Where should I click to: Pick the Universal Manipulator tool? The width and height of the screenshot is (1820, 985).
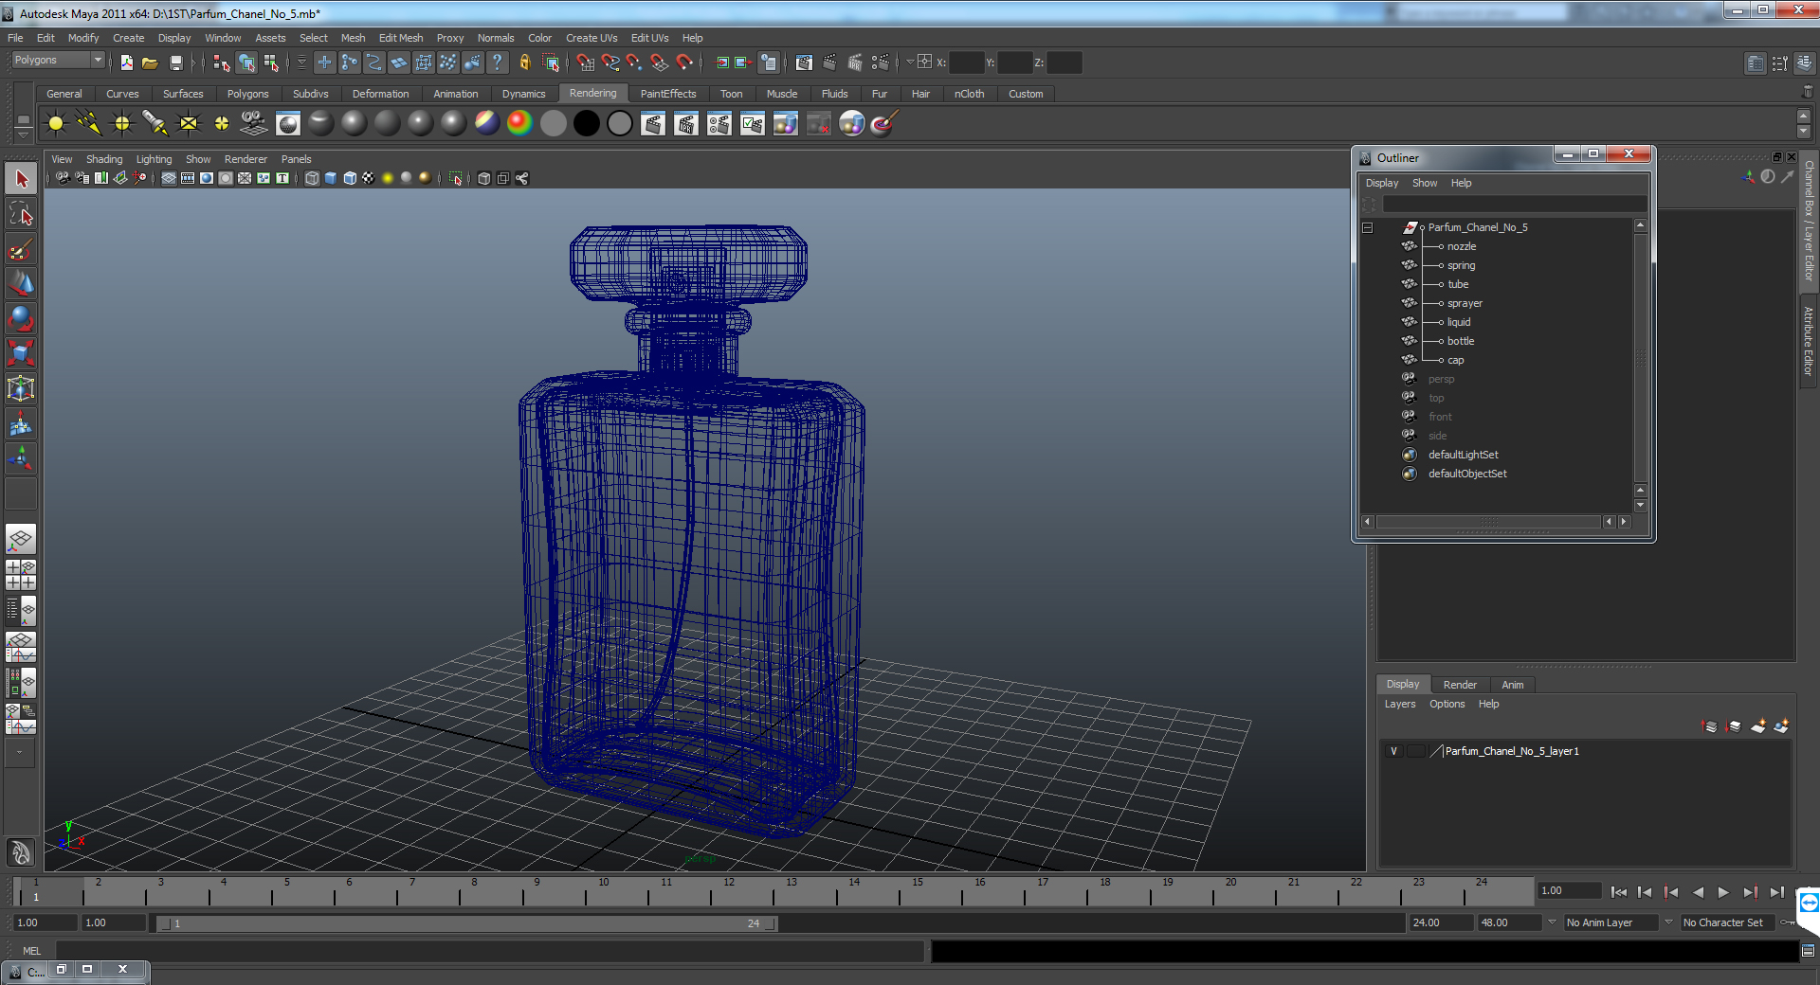click(x=21, y=388)
